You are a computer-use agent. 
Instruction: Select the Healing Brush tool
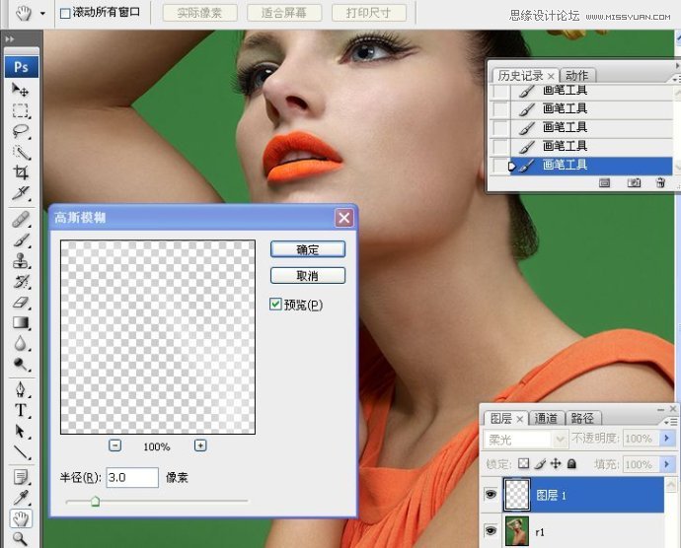[x=21, y=220]
